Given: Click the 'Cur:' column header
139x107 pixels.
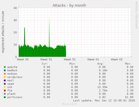Looking at the screenshot, I should click(x=45, y=64).
